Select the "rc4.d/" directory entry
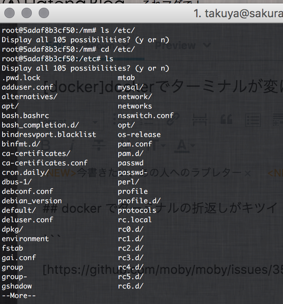Viewport: 283px width, 304px height. click(x=131, y=268)
